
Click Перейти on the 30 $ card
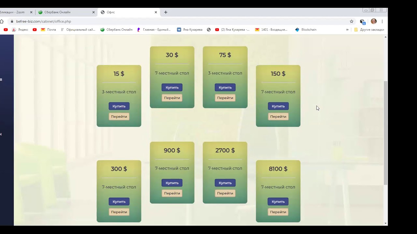tap(172, 98)
